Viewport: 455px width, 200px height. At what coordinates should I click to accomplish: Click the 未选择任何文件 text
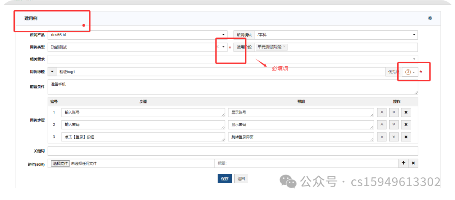[x=84, y=164]
